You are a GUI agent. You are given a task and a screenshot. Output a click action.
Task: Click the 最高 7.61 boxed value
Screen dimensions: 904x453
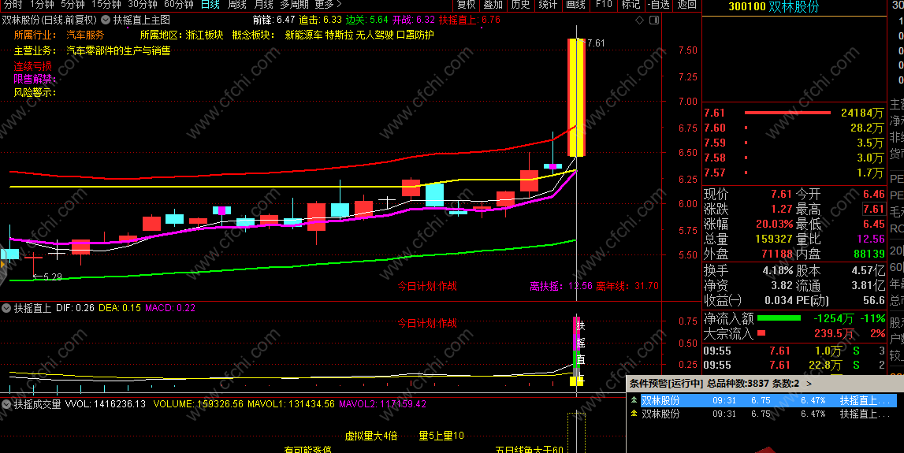tap(873, 209)
